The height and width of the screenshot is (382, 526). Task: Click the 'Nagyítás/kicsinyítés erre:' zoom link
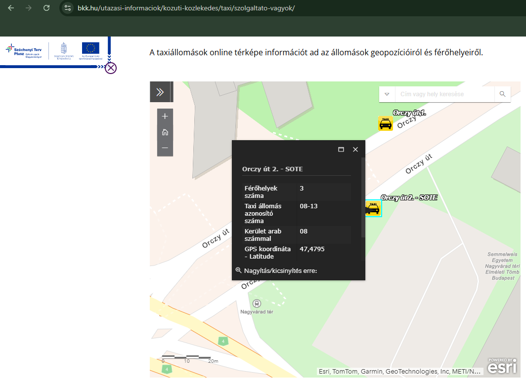coord(280,270)
